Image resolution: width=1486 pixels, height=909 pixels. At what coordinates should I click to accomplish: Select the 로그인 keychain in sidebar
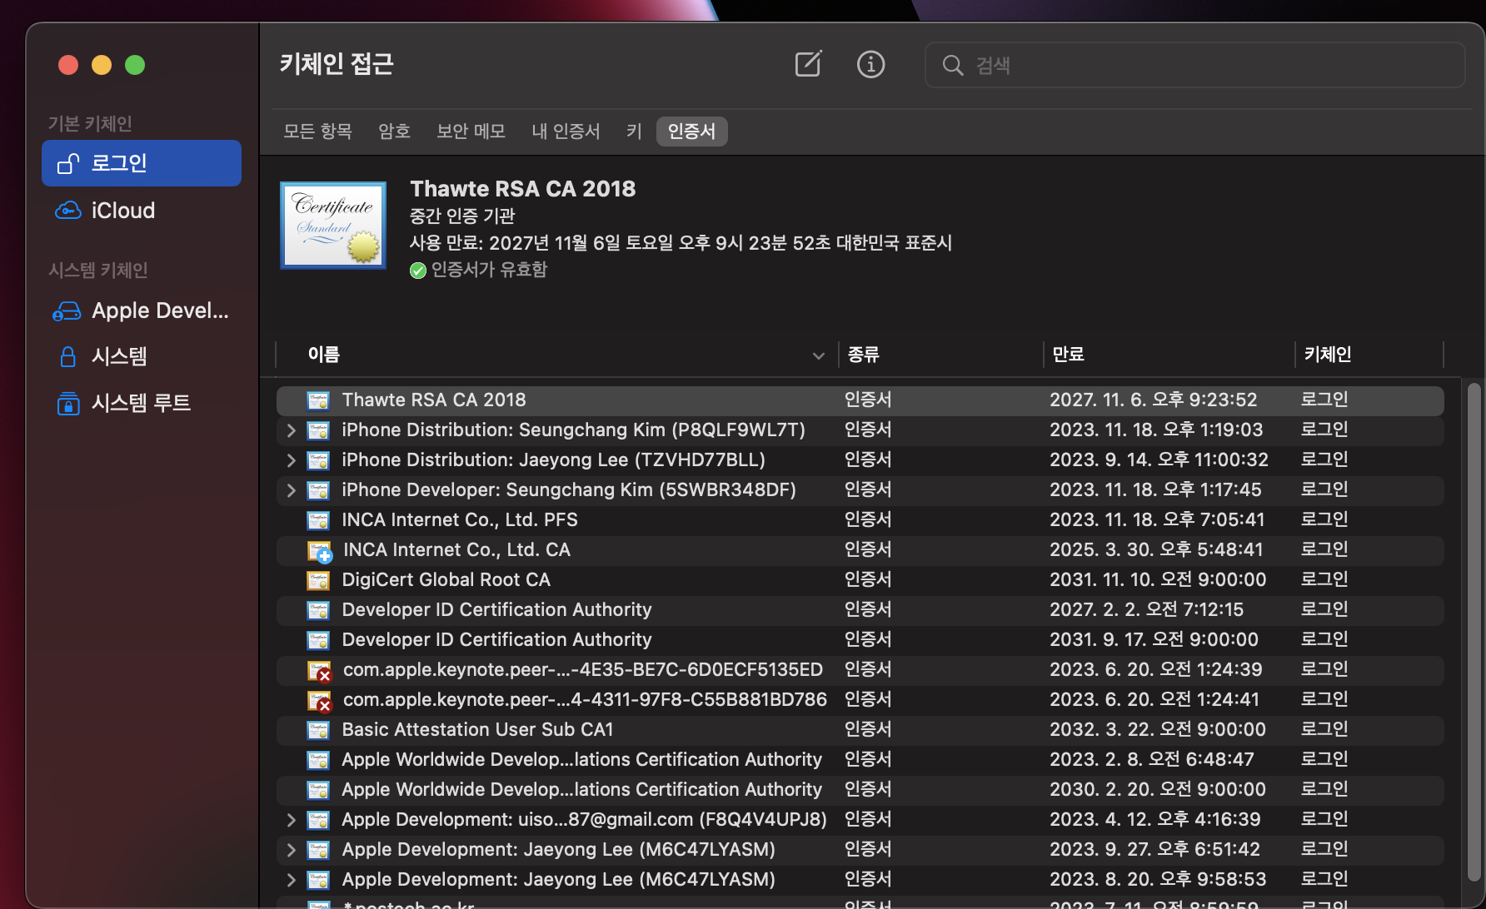click(x=142, y=163)
